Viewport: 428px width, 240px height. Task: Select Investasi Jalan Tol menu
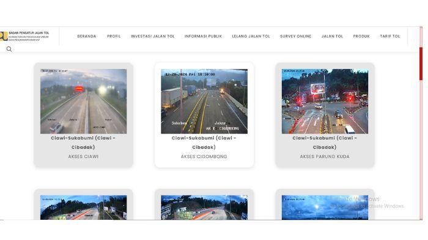pos(153,36)
